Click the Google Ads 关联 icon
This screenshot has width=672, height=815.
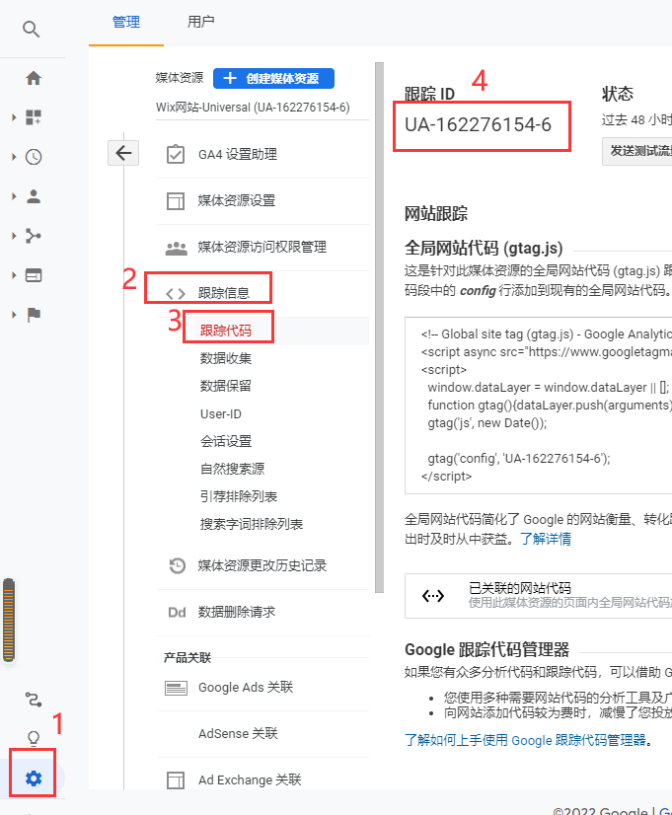click(176, 688)
